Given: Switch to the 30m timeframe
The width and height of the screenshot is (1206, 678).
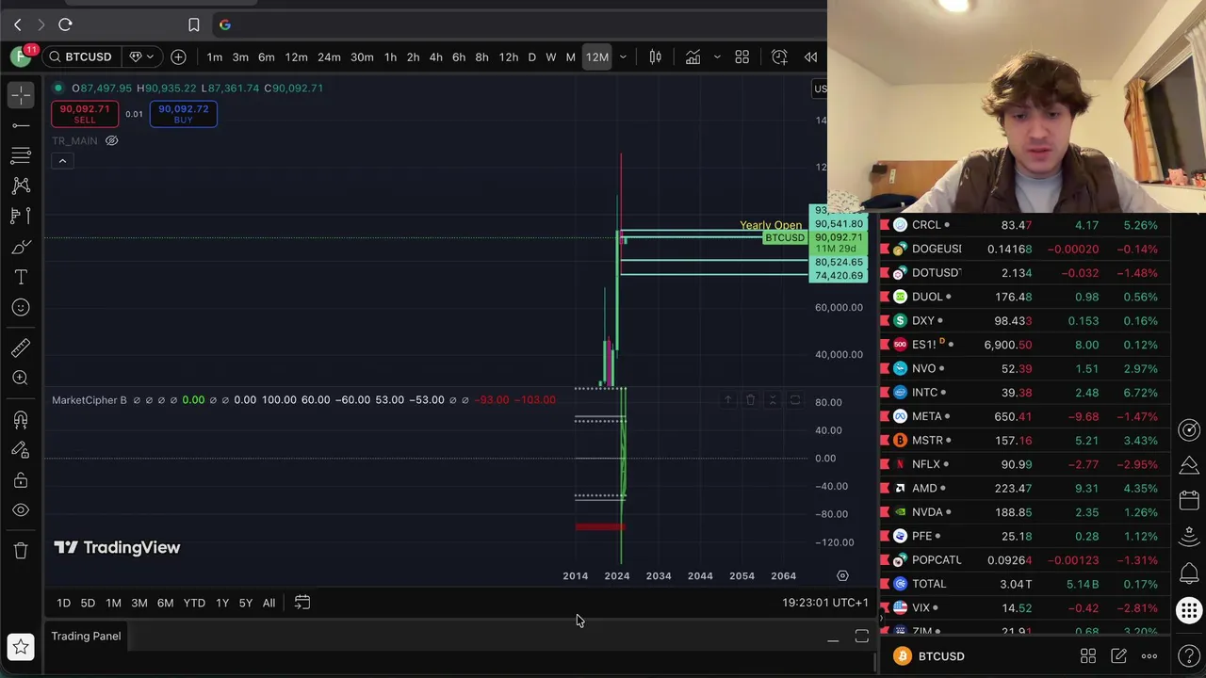Looking at the screenshot, I should [x=362, y=57].
